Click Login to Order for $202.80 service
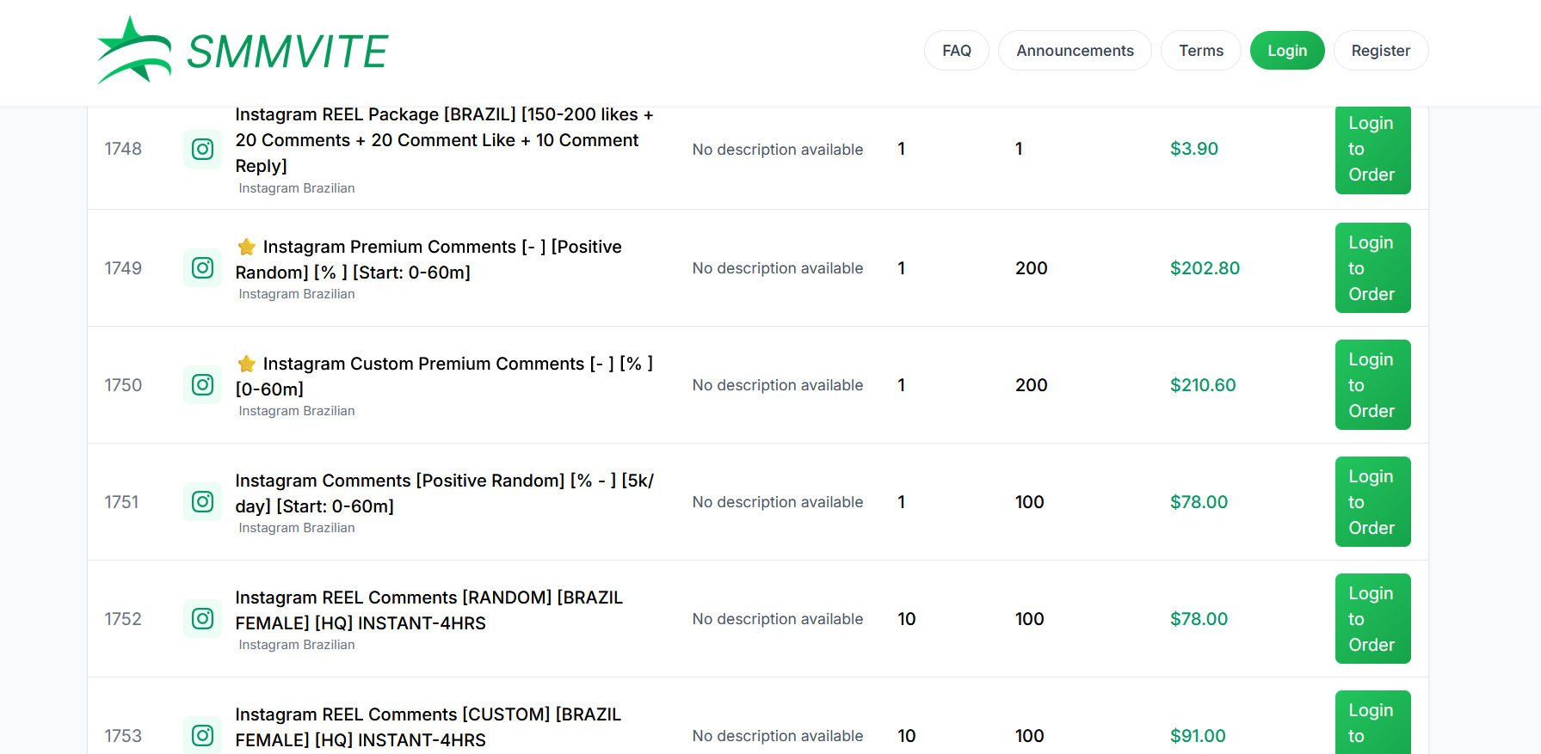This screenshot has width=1541, height=754. point(1372,268)
